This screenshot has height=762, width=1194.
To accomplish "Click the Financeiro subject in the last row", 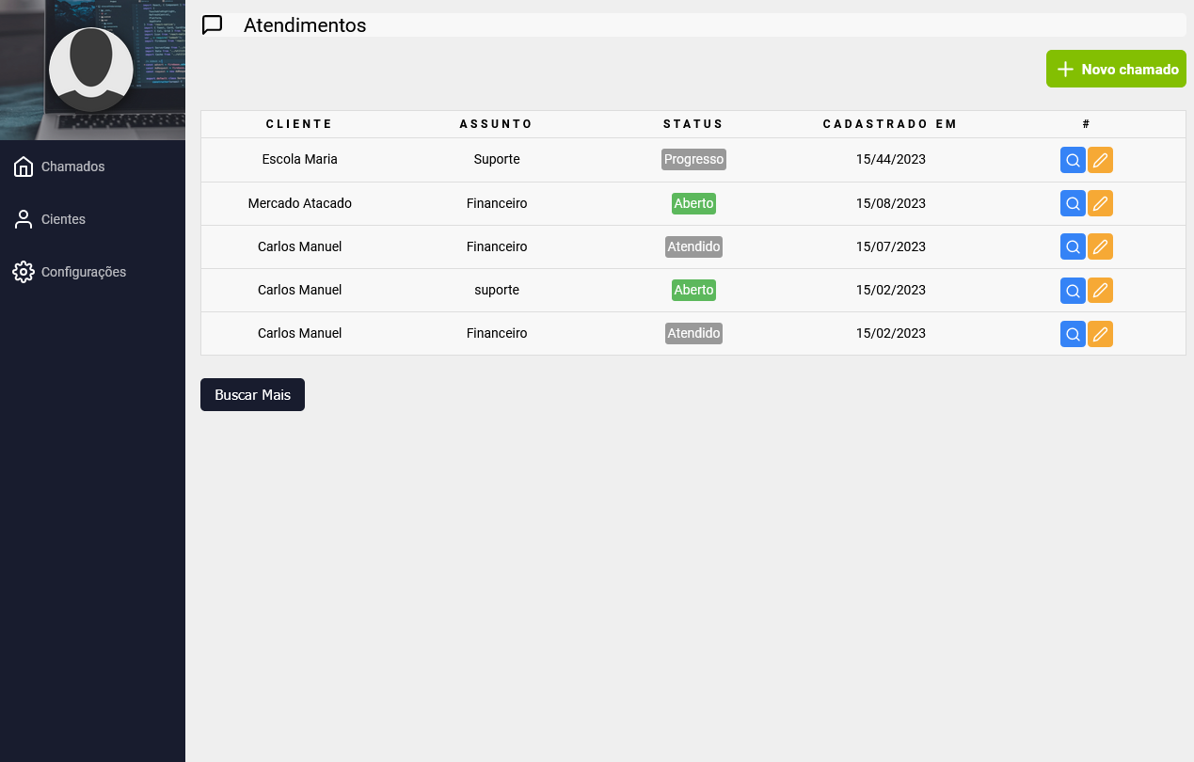I will (x=497, y=333).
